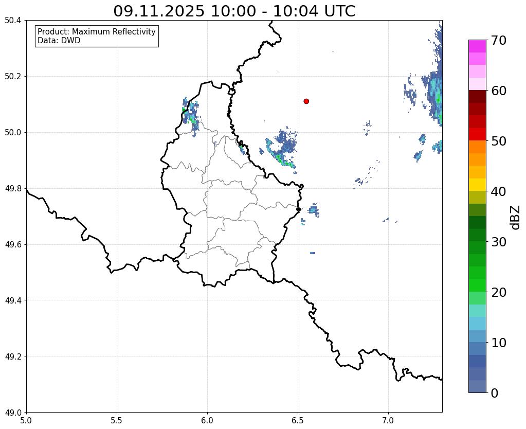This screenshot has height=429, width=526.
Task: Click the 5.5 longitude axis label
Action: 117,420
